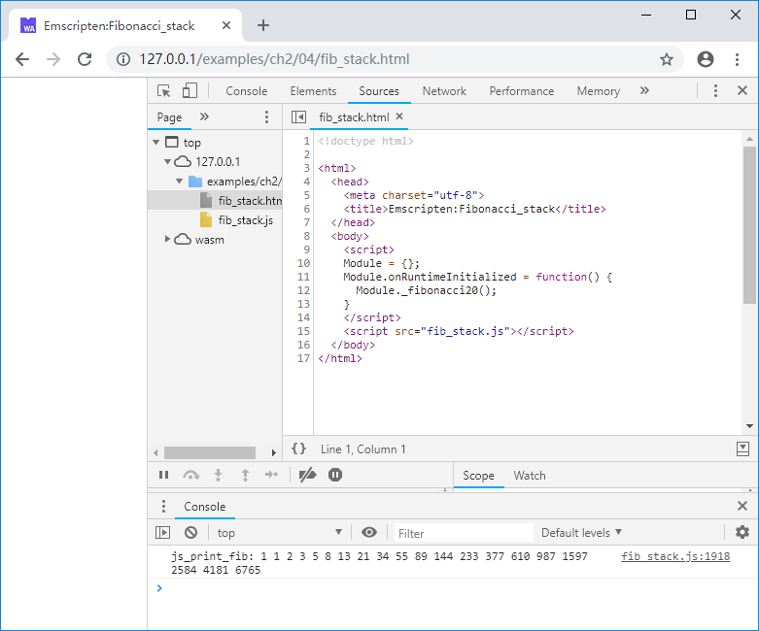Click the inspect element picker icon
Image resolution: width=759 pixels, height=631 pixels.
point(163,91)
